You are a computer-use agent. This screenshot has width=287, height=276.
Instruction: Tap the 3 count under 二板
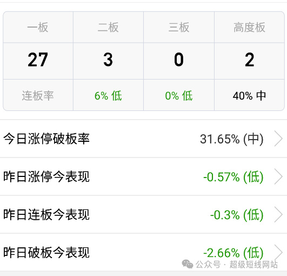click(x=108, y=60)
